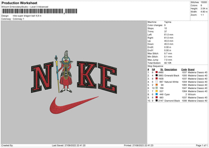Click the Max Stitch value '9.7 mm'
The width and height of the screenshot is (209, 148).
tap(168, 53)
